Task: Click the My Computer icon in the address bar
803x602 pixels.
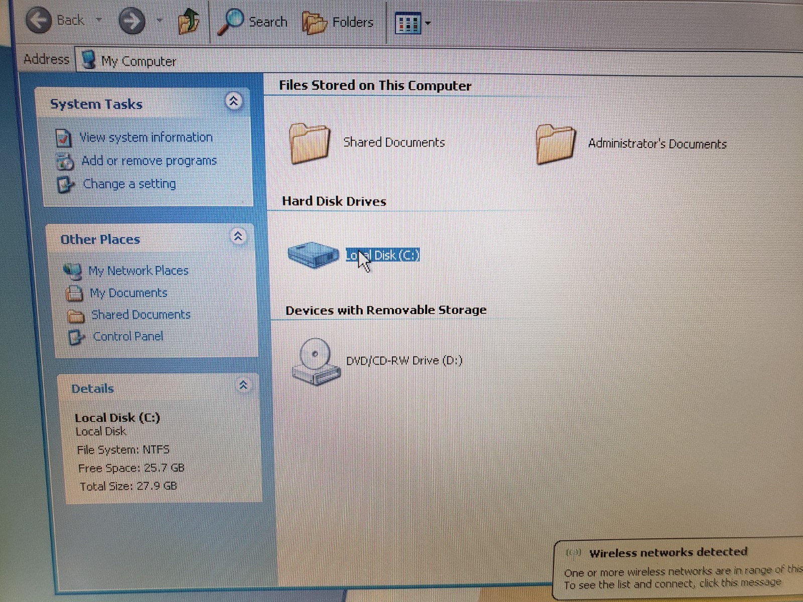Action: coord(89,59)
